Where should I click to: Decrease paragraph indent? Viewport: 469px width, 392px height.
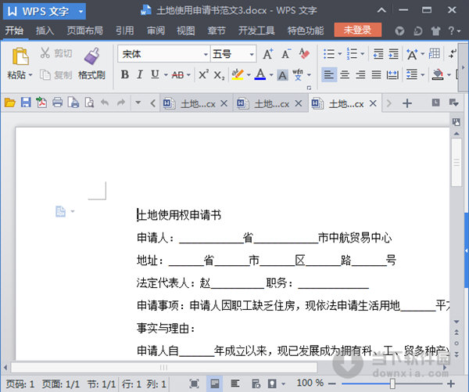[x=378, y=54]
